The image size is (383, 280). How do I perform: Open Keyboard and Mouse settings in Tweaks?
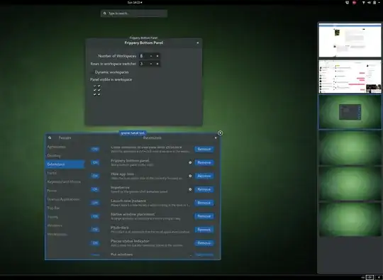(x=65, y=182)
